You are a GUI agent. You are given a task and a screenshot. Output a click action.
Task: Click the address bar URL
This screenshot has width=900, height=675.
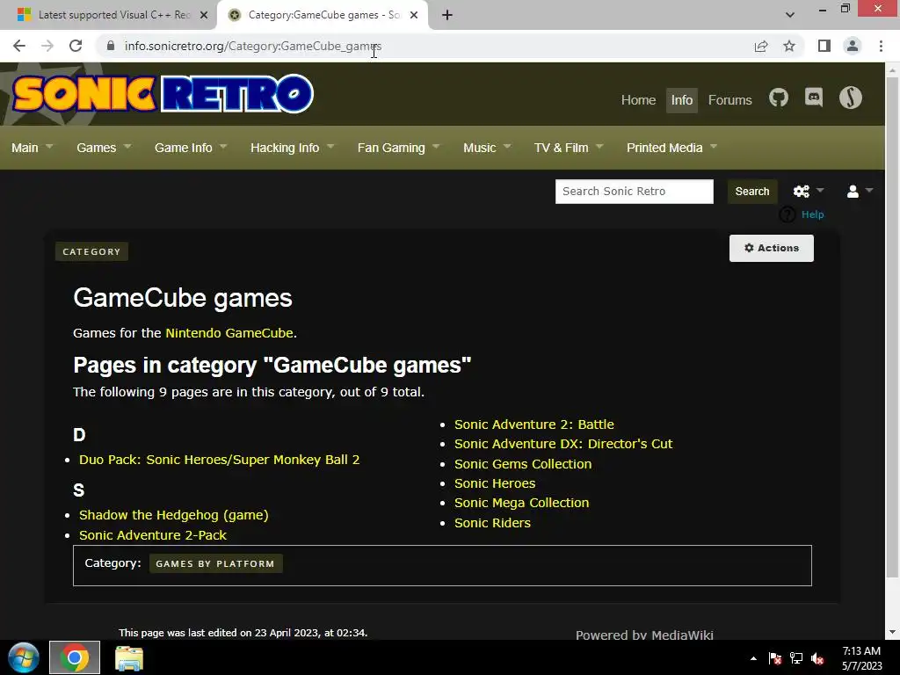pyautogui.click(x=253, y=46)
